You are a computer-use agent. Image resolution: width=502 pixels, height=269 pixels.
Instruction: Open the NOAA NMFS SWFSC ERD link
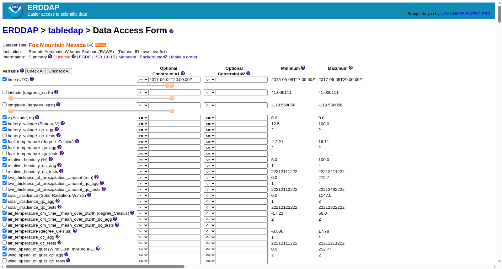(x=465, y=14)
